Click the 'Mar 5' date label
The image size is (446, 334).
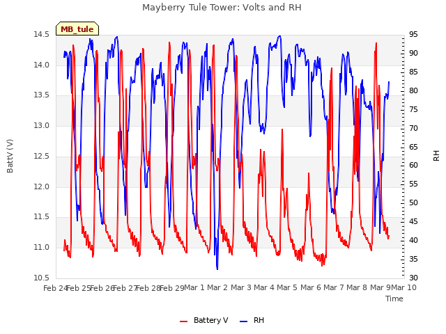tap(287, 287)
